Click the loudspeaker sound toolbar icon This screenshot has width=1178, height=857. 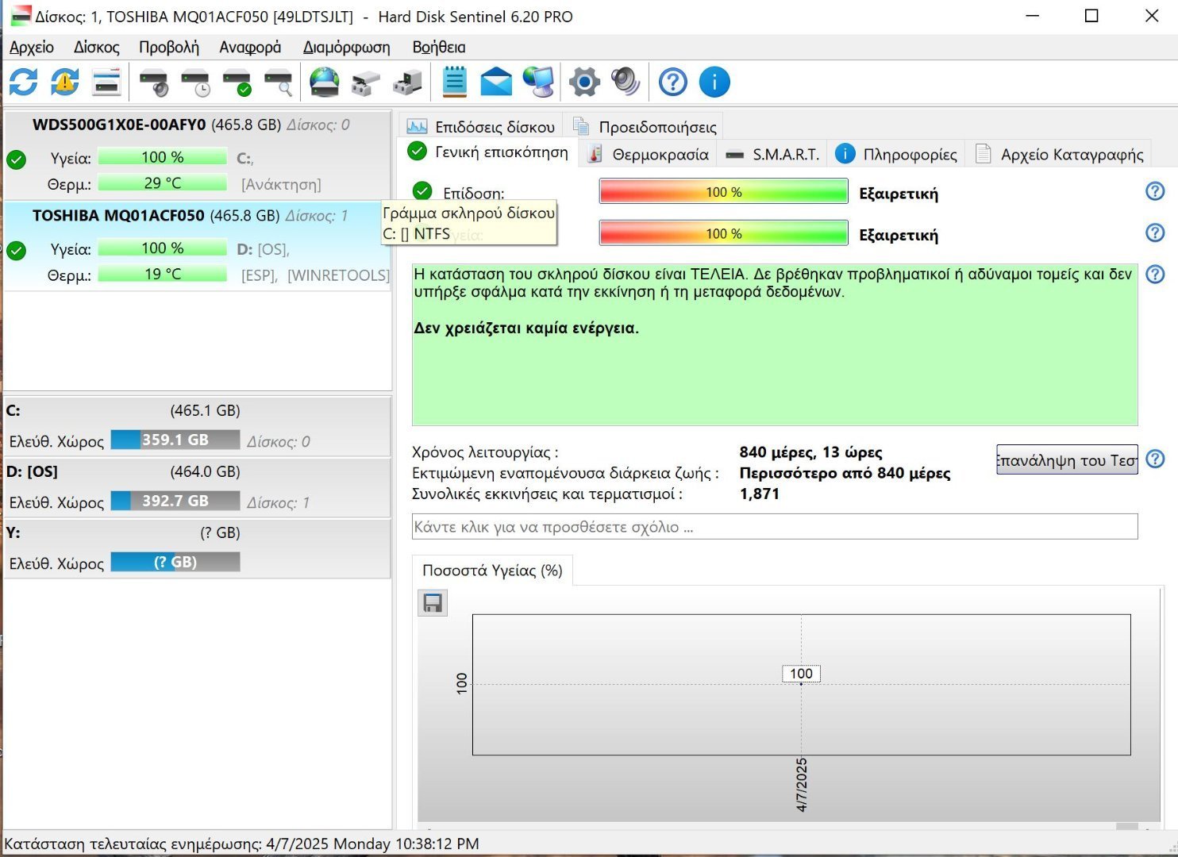point(626,82)
